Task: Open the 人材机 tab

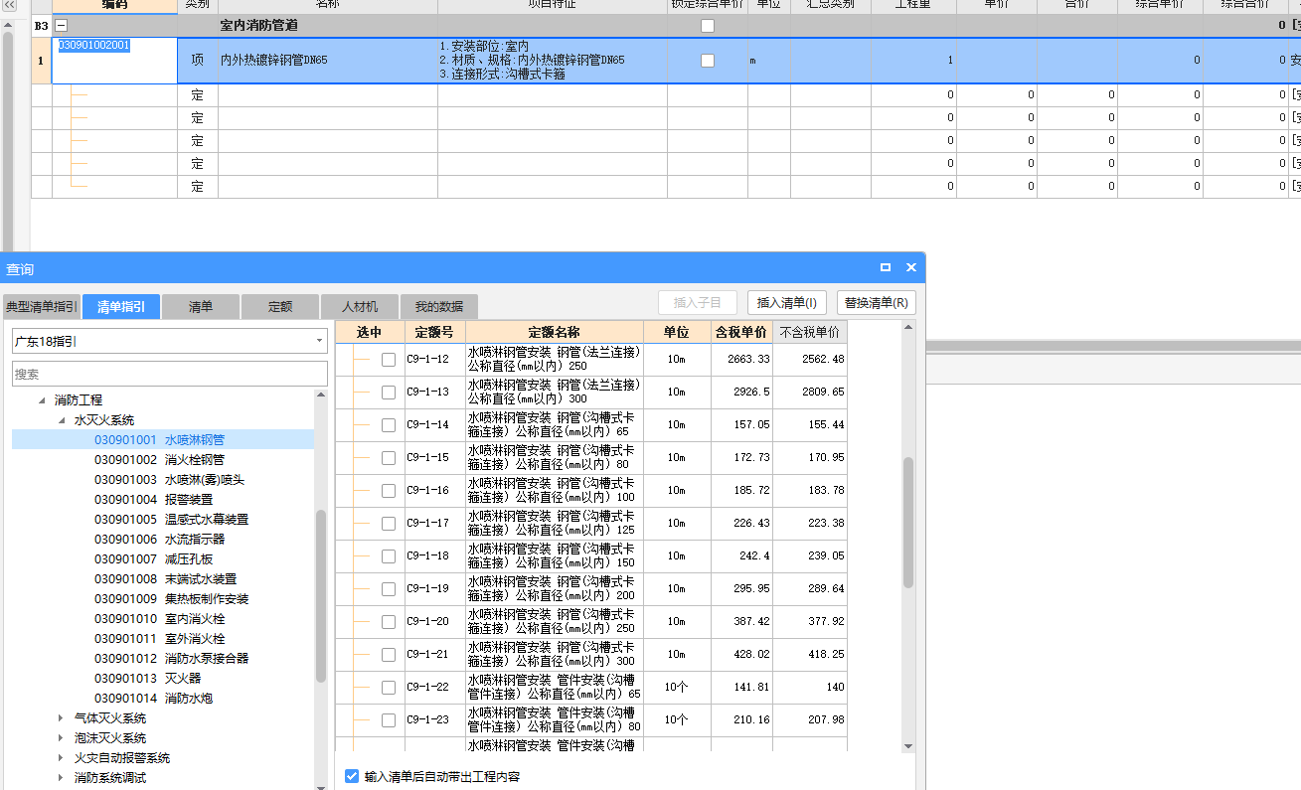Action: 360,307
